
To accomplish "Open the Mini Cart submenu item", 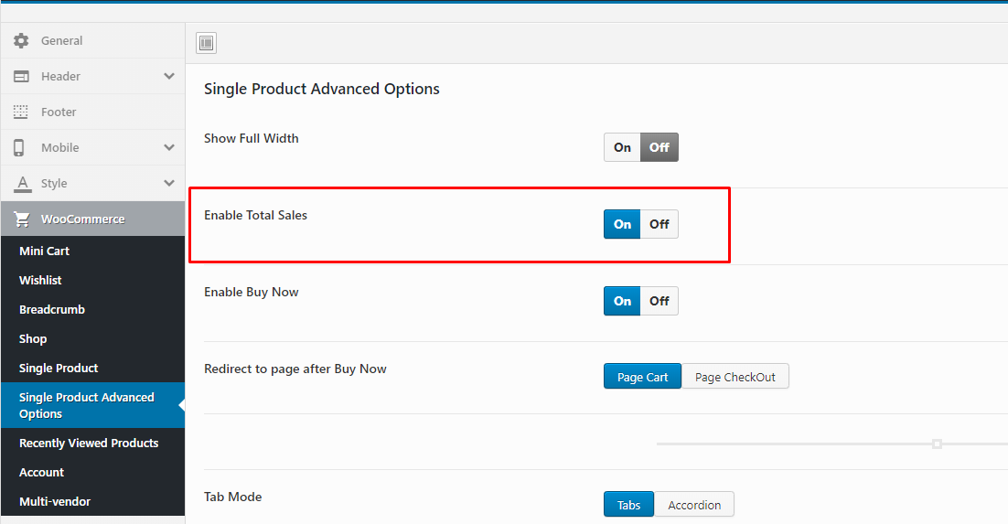I will coord(92,251).
